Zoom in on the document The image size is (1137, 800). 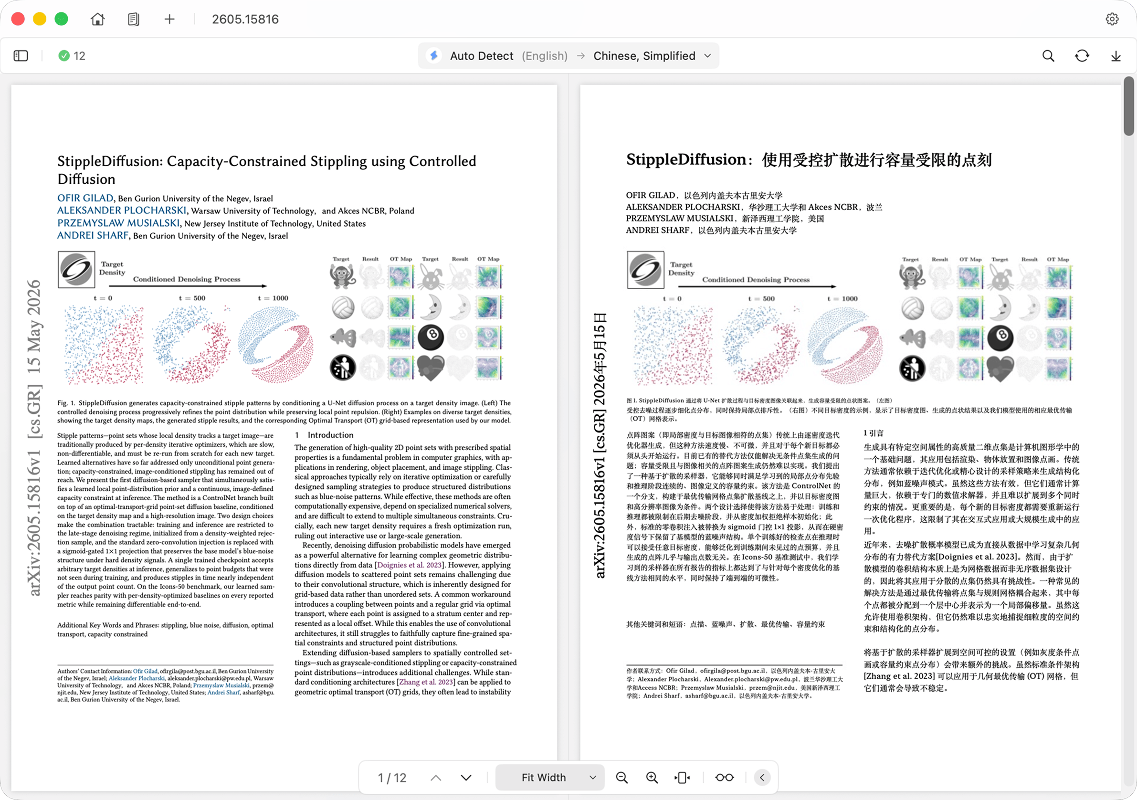652,778
